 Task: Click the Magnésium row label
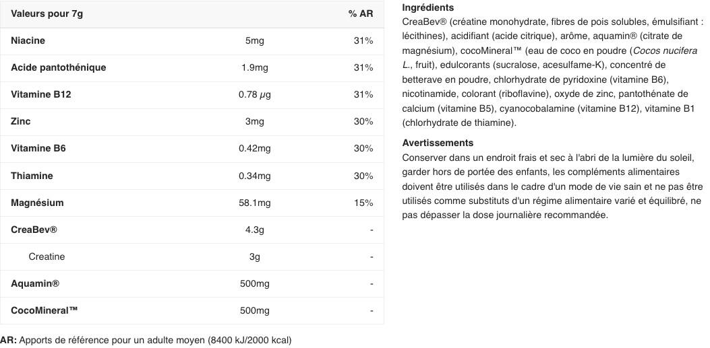tap(37, 203)
